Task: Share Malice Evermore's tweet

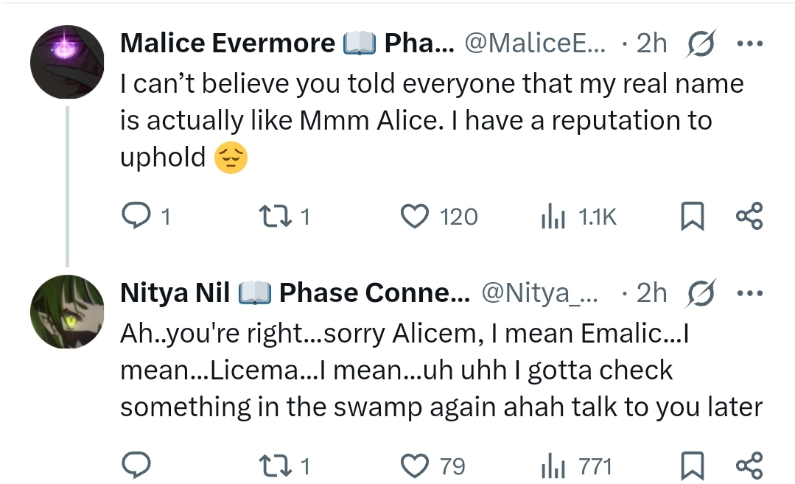Action: (x=749, y=216)
